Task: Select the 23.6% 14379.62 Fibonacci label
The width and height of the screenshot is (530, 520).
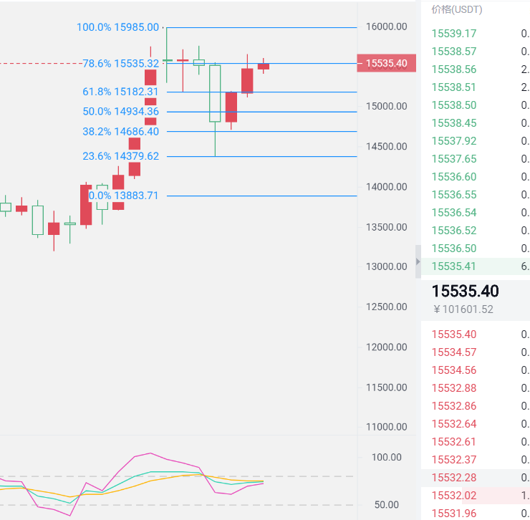Action: pyautogui.click(x=120, y=156)
